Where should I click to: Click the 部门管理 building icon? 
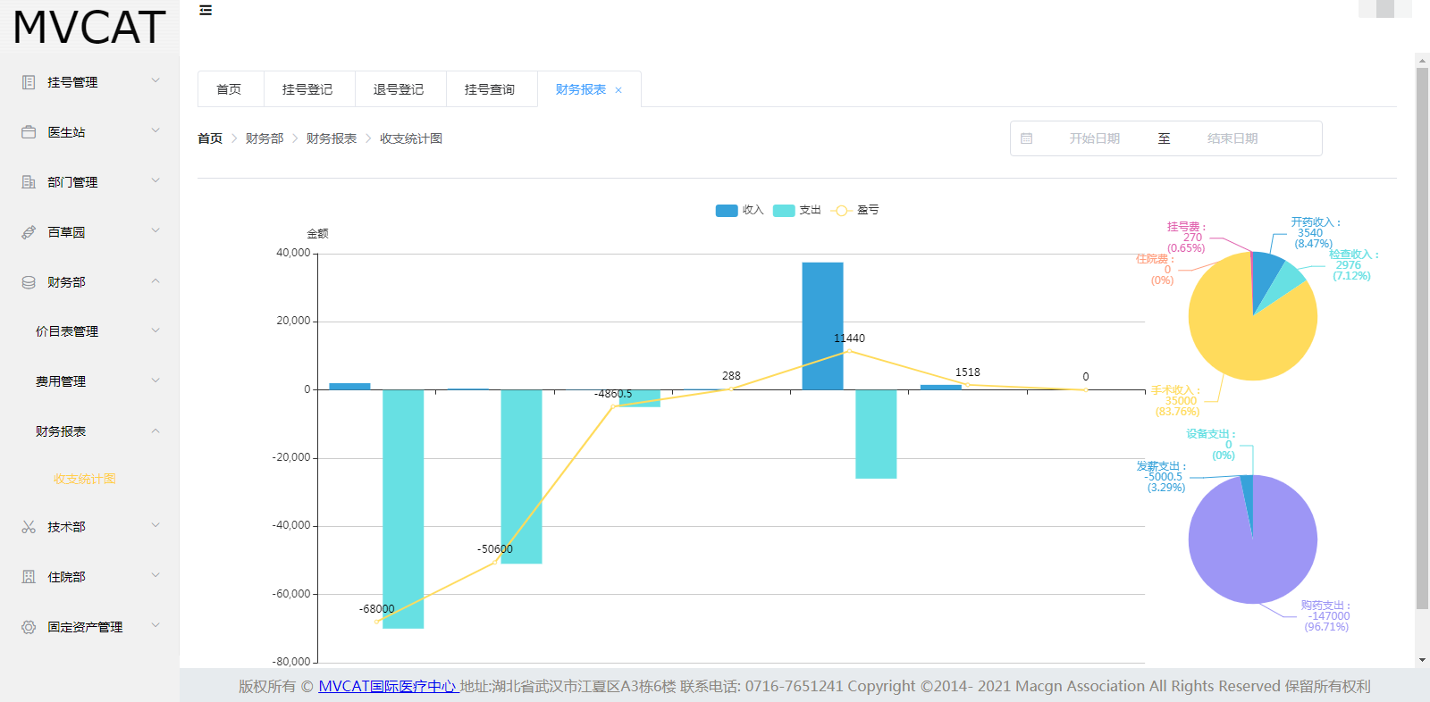point(29,182)
